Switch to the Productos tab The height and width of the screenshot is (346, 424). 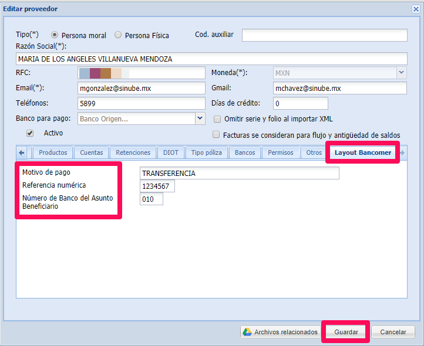click(53, 152)
